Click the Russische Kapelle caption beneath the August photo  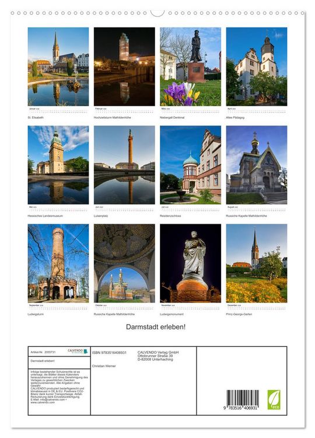(246, 216)
